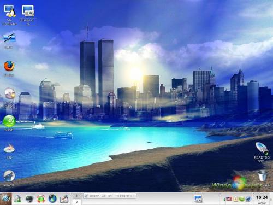273x205 pixels.
Task: Click the flag keyboard layout tray icon
Action: click(229, 198)
